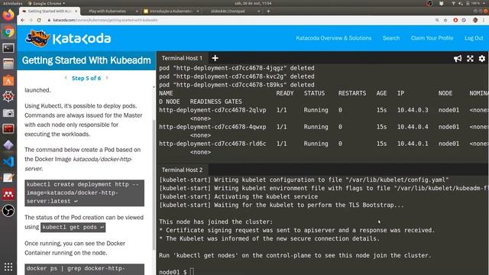Image resolution: width=489 pixels, height=275 pixels.
Task: Select Terminal Host 2 tab
Action: click(x=182, y=170)
